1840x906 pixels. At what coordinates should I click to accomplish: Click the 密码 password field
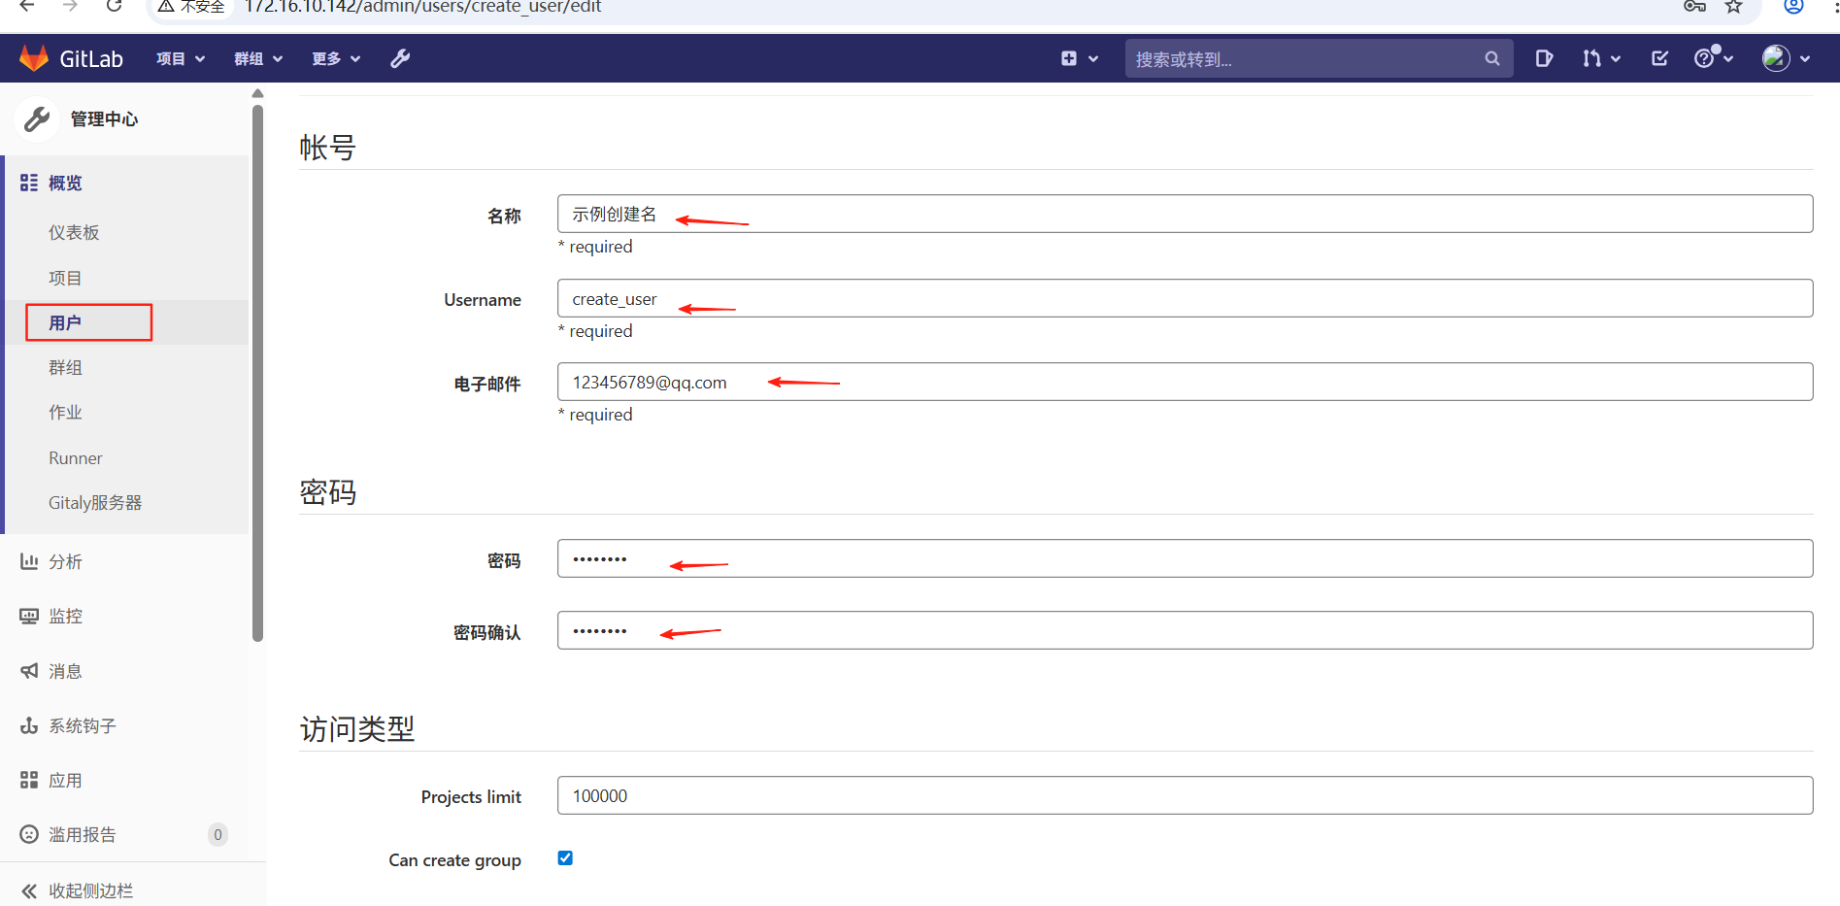point(1185,558)
